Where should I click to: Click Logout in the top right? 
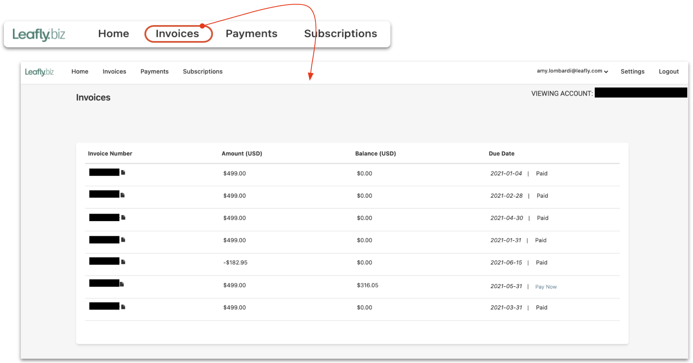[x=669, y=71]
